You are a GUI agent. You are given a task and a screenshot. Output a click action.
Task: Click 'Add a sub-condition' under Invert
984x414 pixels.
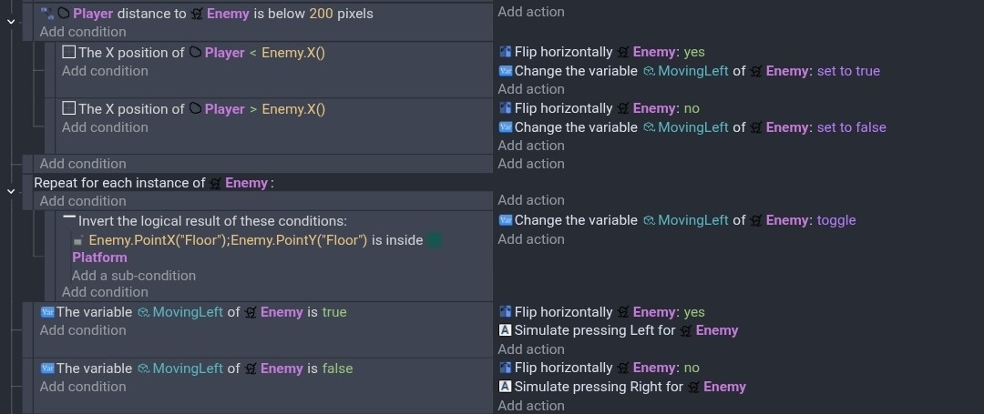[134, 276]
